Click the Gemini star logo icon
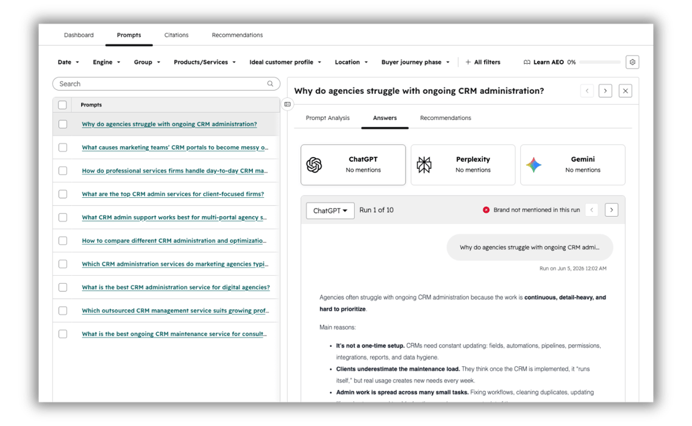 534,164
